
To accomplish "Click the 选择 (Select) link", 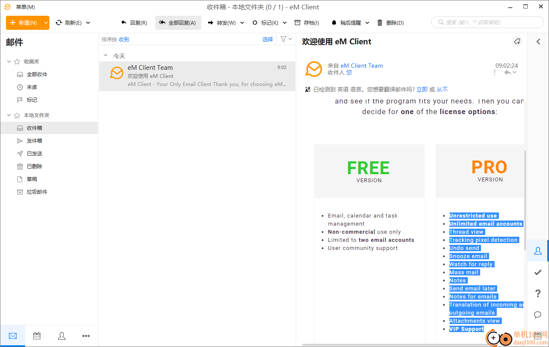I will click(x=268, y=40).
